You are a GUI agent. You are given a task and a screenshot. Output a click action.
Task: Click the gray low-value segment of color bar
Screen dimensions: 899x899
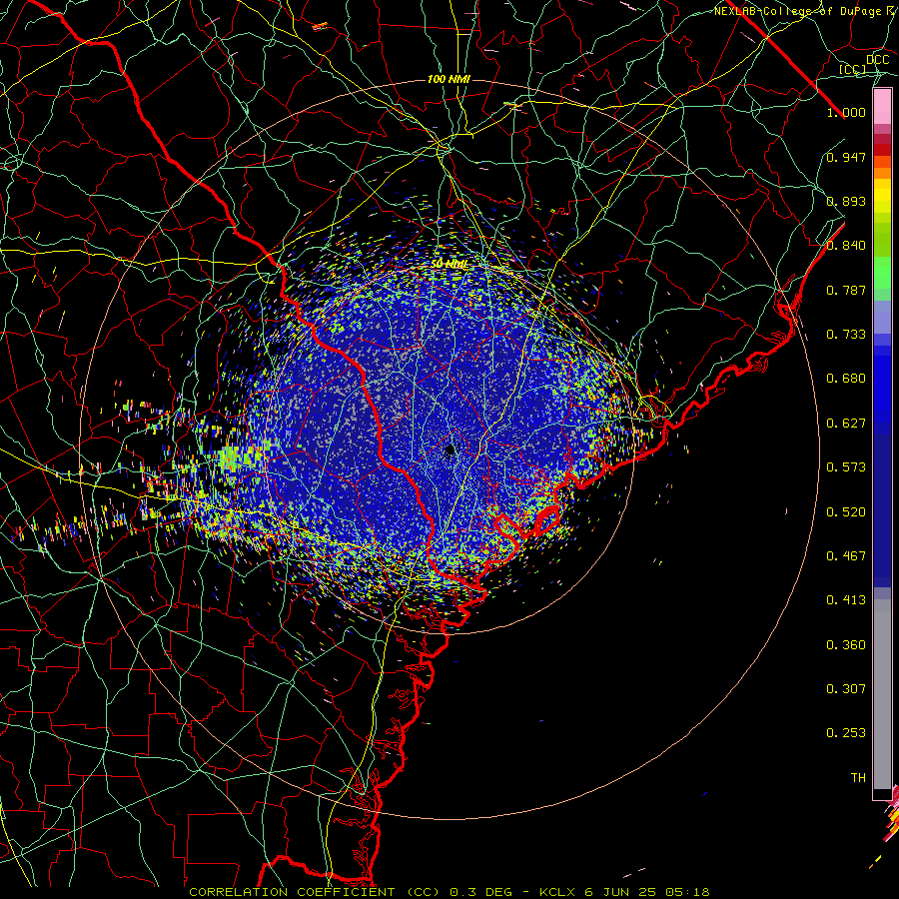coord(882,694)
